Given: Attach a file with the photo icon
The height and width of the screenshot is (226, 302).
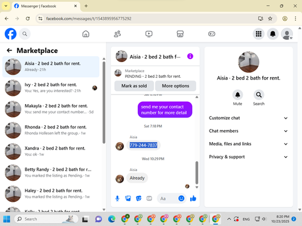Looking at the screenshot, I should (x=128, y=198).
